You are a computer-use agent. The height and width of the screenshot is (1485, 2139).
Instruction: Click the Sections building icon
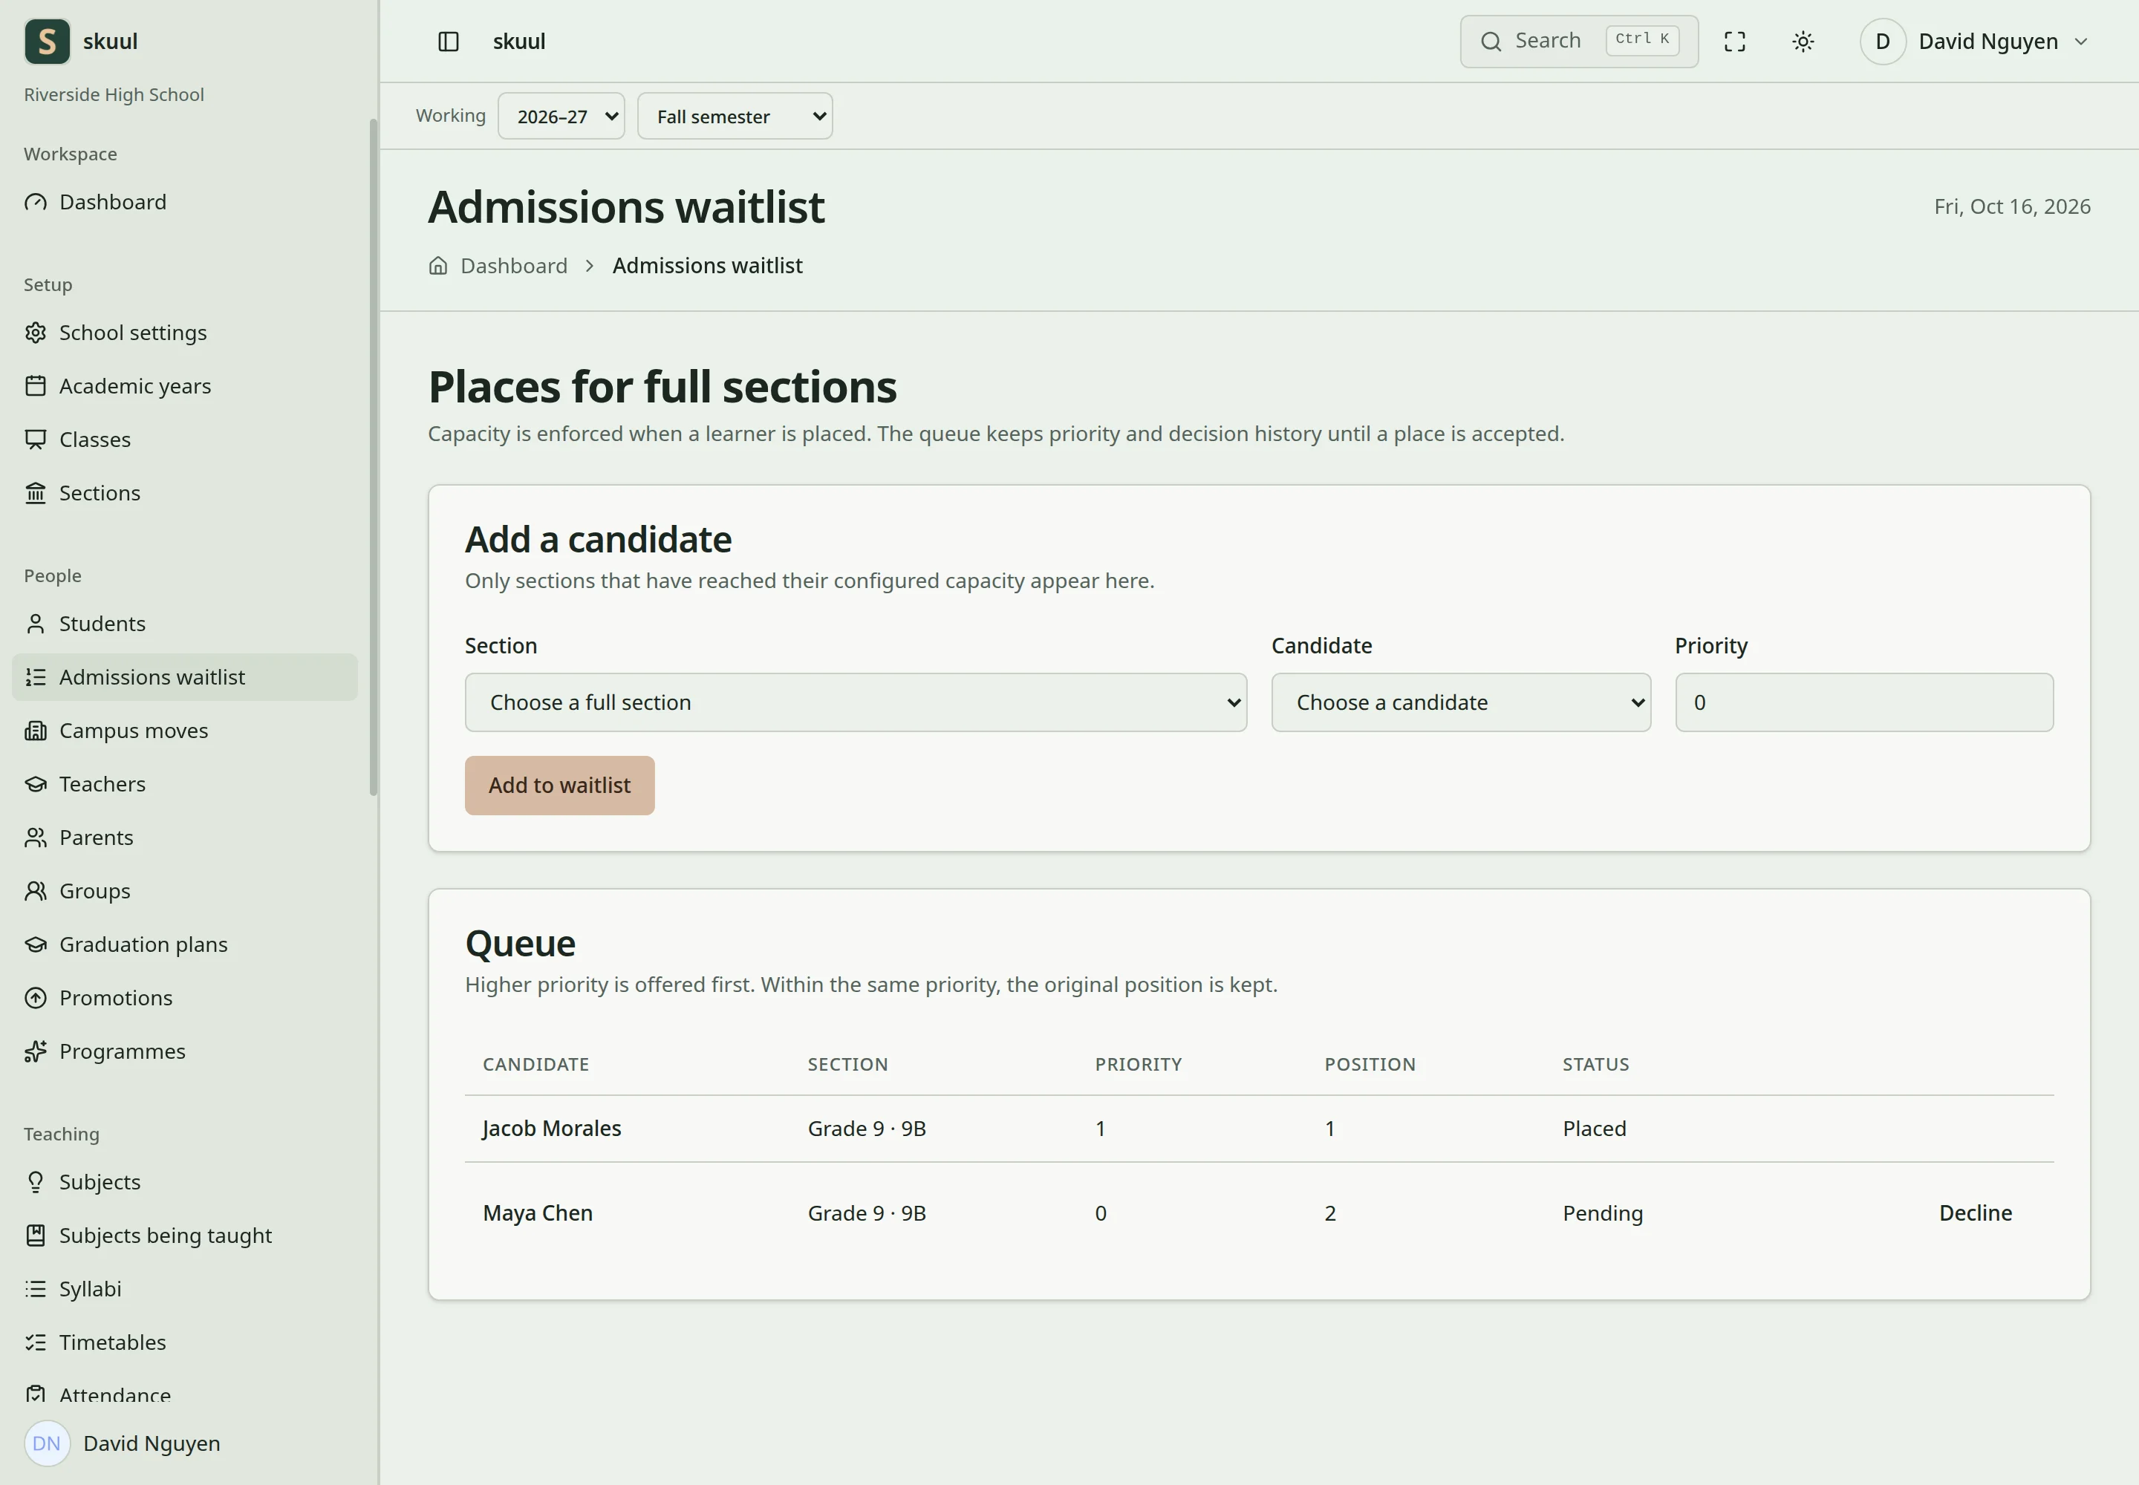tap(36, 493)
